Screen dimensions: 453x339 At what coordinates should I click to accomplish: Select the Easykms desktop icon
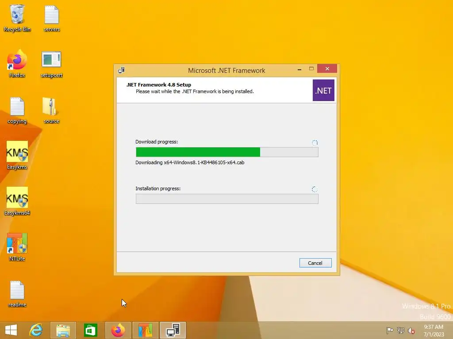pyautogui.click(x=17, y=155)
